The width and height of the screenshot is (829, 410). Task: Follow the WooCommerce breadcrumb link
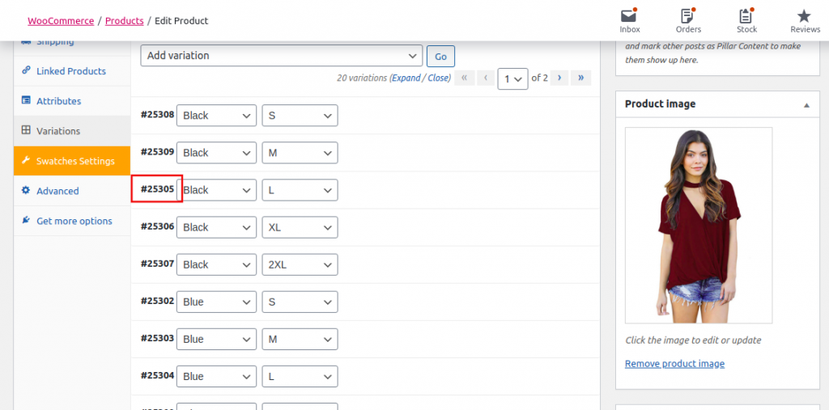[x=61, y=20]
